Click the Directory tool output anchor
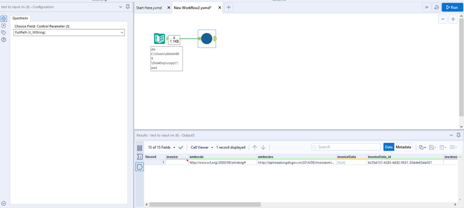Viewport: 464px width, 208px height. coord(167,39)
